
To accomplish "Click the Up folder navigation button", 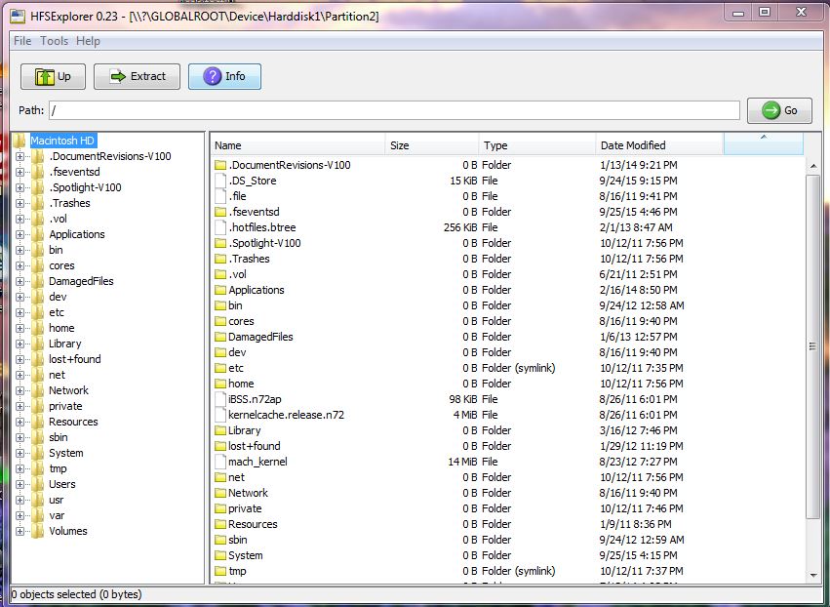I will [53, 76].
